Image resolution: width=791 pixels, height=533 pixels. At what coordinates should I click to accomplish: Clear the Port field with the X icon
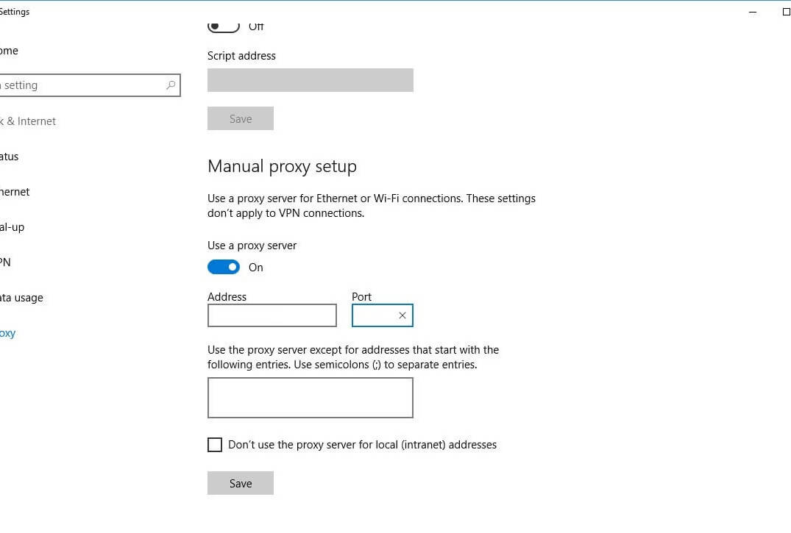pos(402,315)
